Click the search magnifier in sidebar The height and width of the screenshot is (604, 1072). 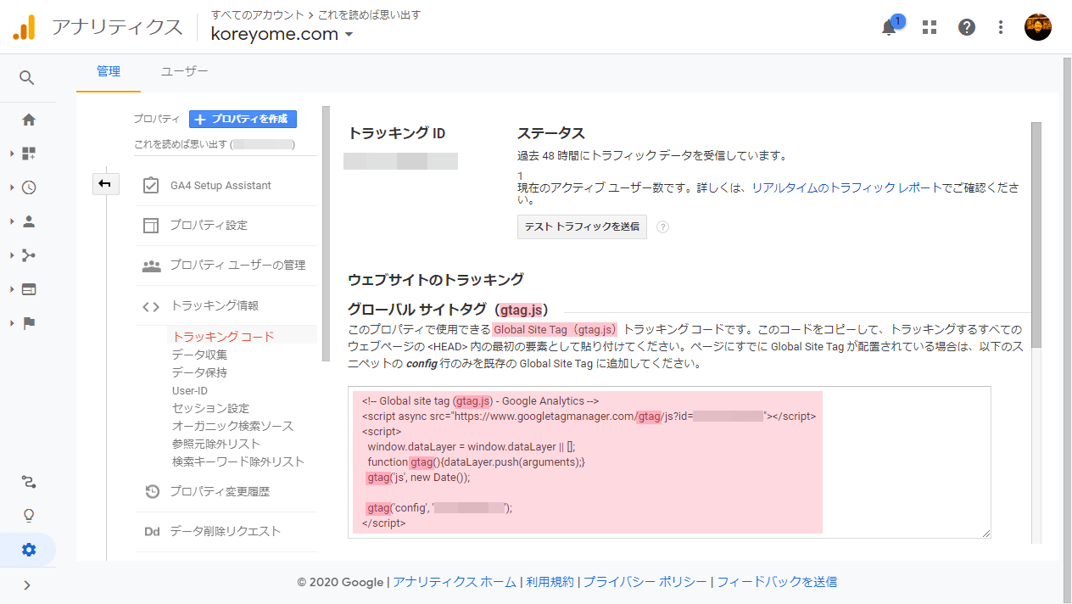coord(27,78)
